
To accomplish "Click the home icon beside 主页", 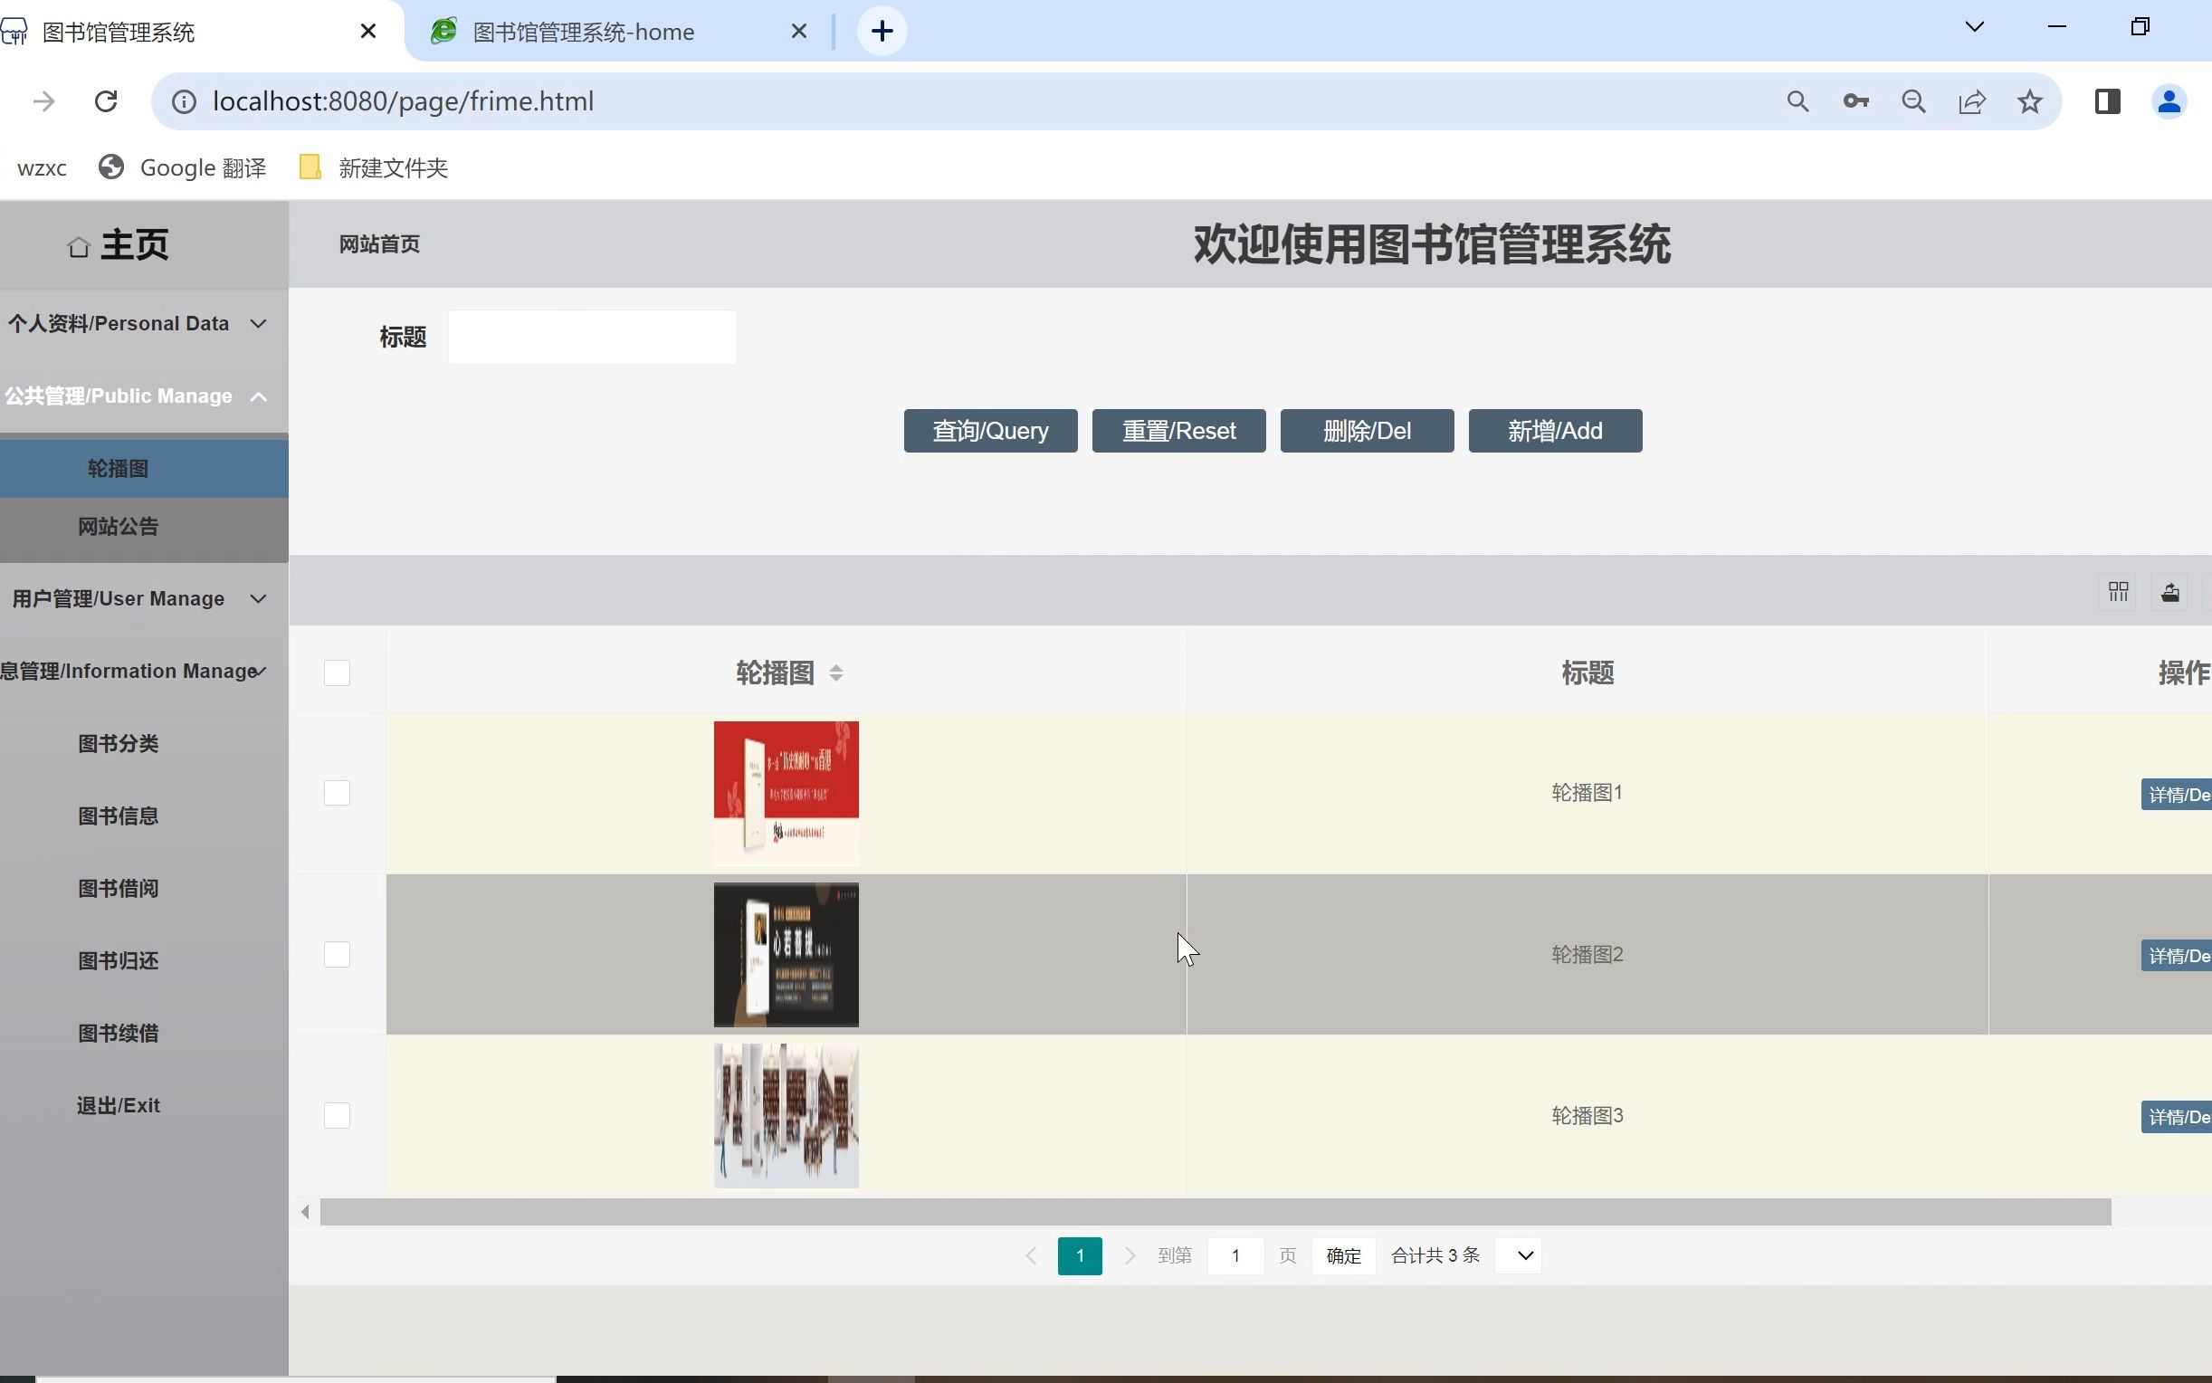I will pyautogui.click(x=79, y=244).
